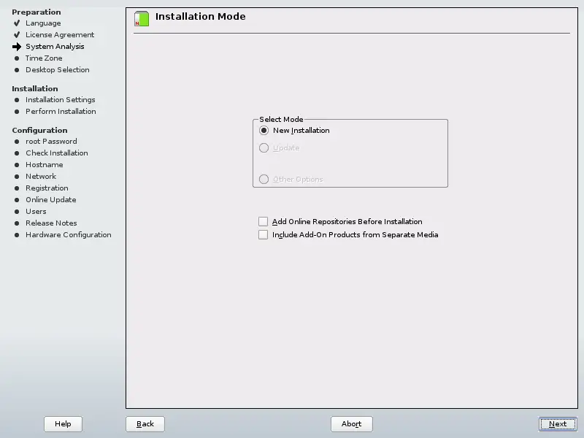Click the Hostname step
This screenshot has height=438, width=584.
click(45, 165)
